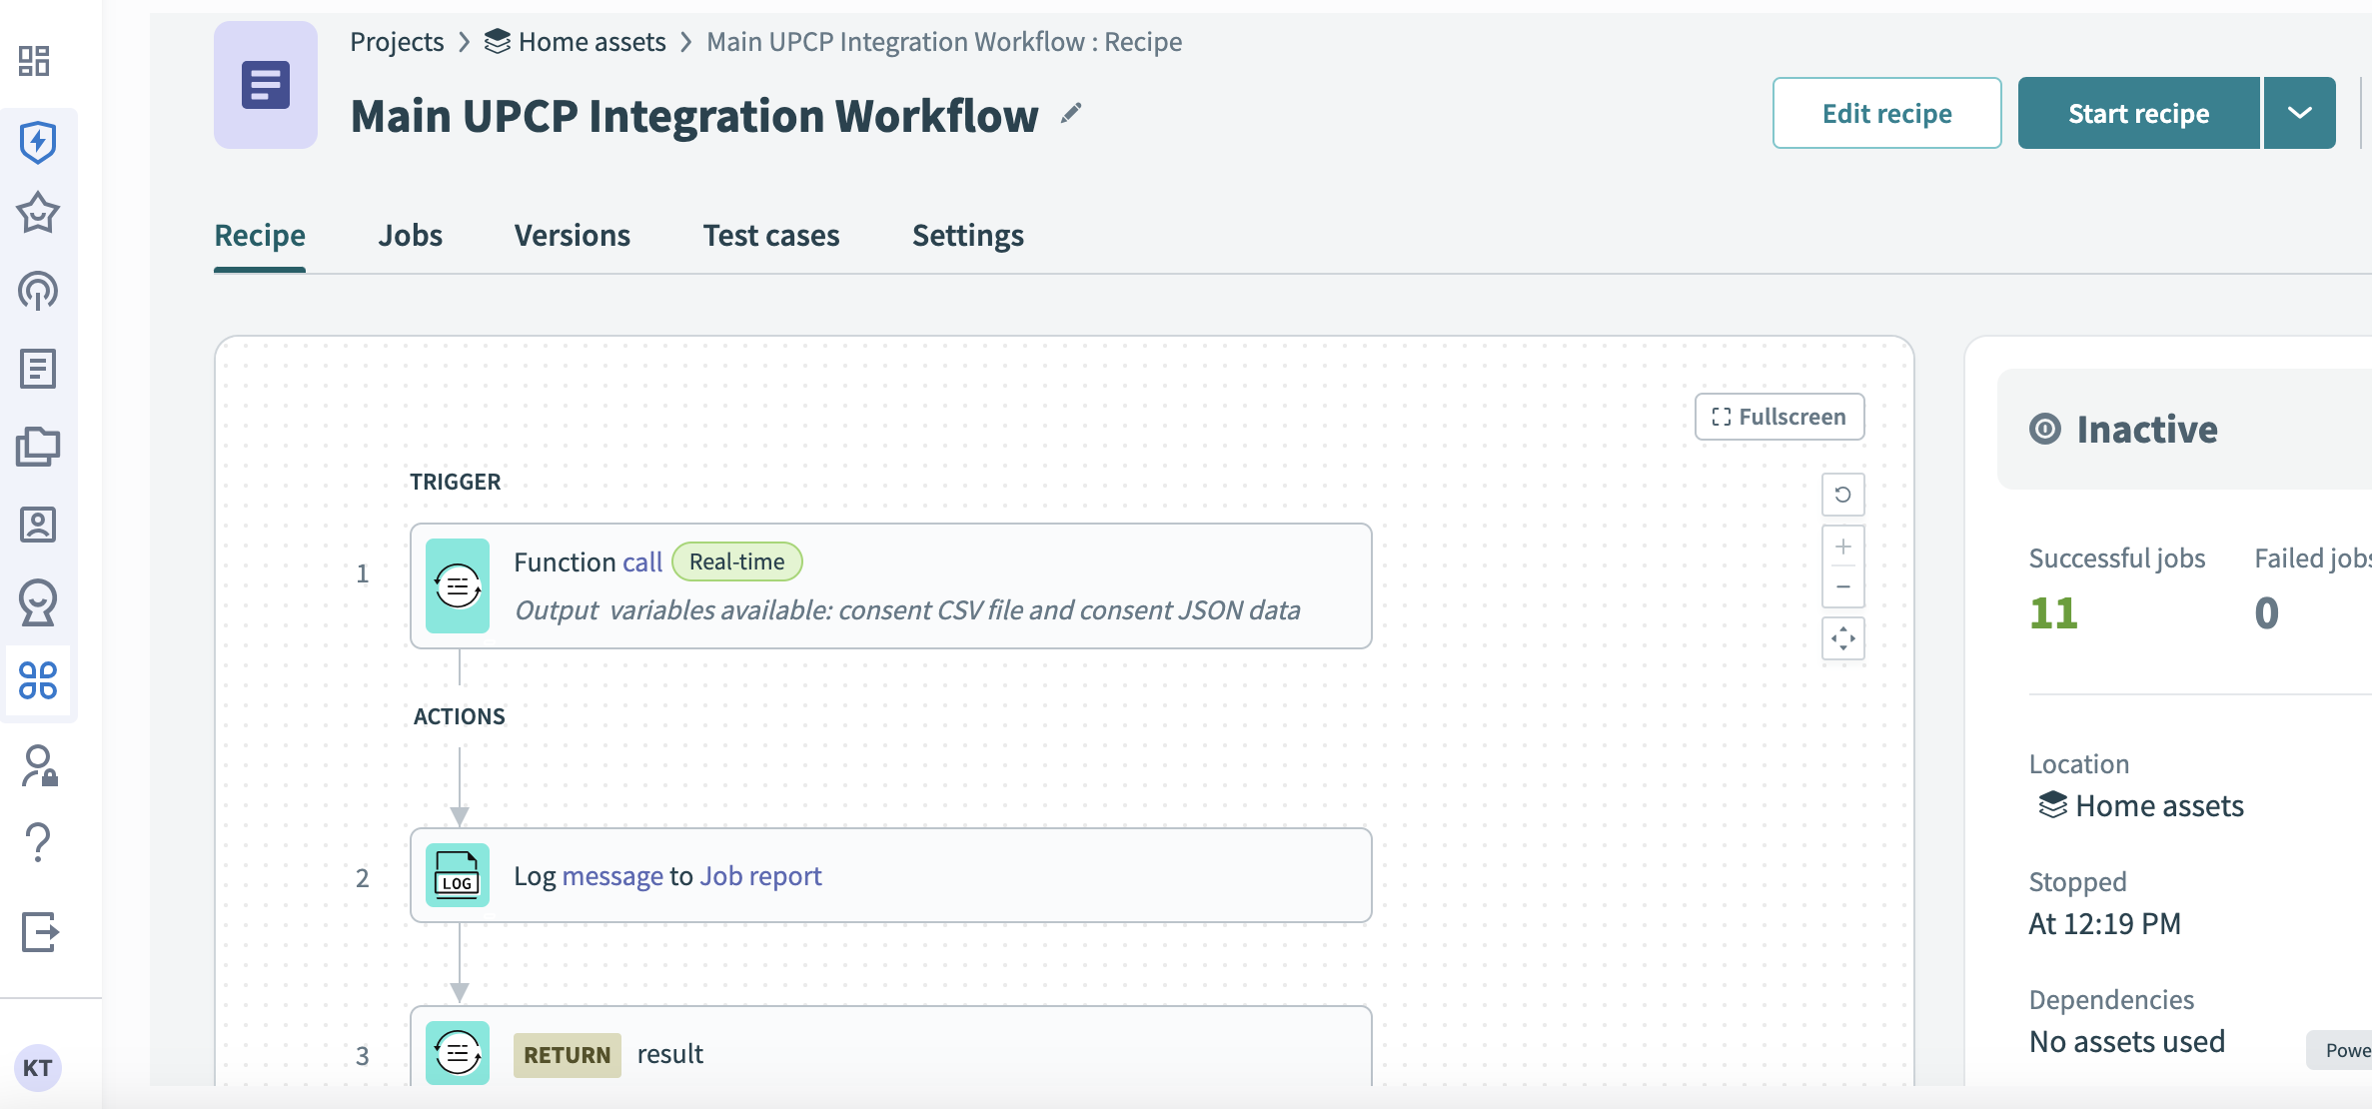Expand the Start recipe dropdown arrow
The image size is (2372, 1109).
pyautogui.click(x=2300, y=113)
